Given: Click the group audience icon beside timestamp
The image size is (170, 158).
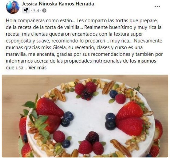Looking at the screenshot, I should tap(44, 10).
